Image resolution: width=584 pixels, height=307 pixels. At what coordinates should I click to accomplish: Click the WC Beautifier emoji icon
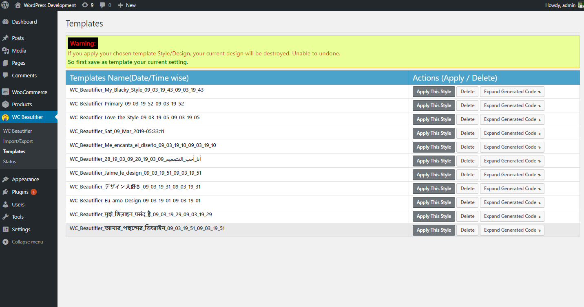(5, 117)
